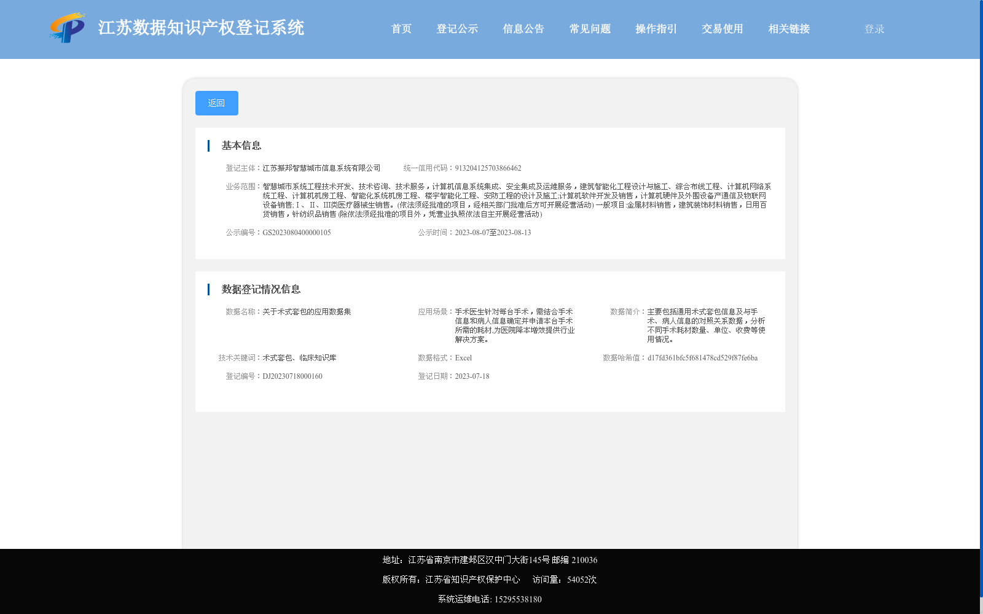Click the footer address line
The image size is (983, 614).
point(490,560)
